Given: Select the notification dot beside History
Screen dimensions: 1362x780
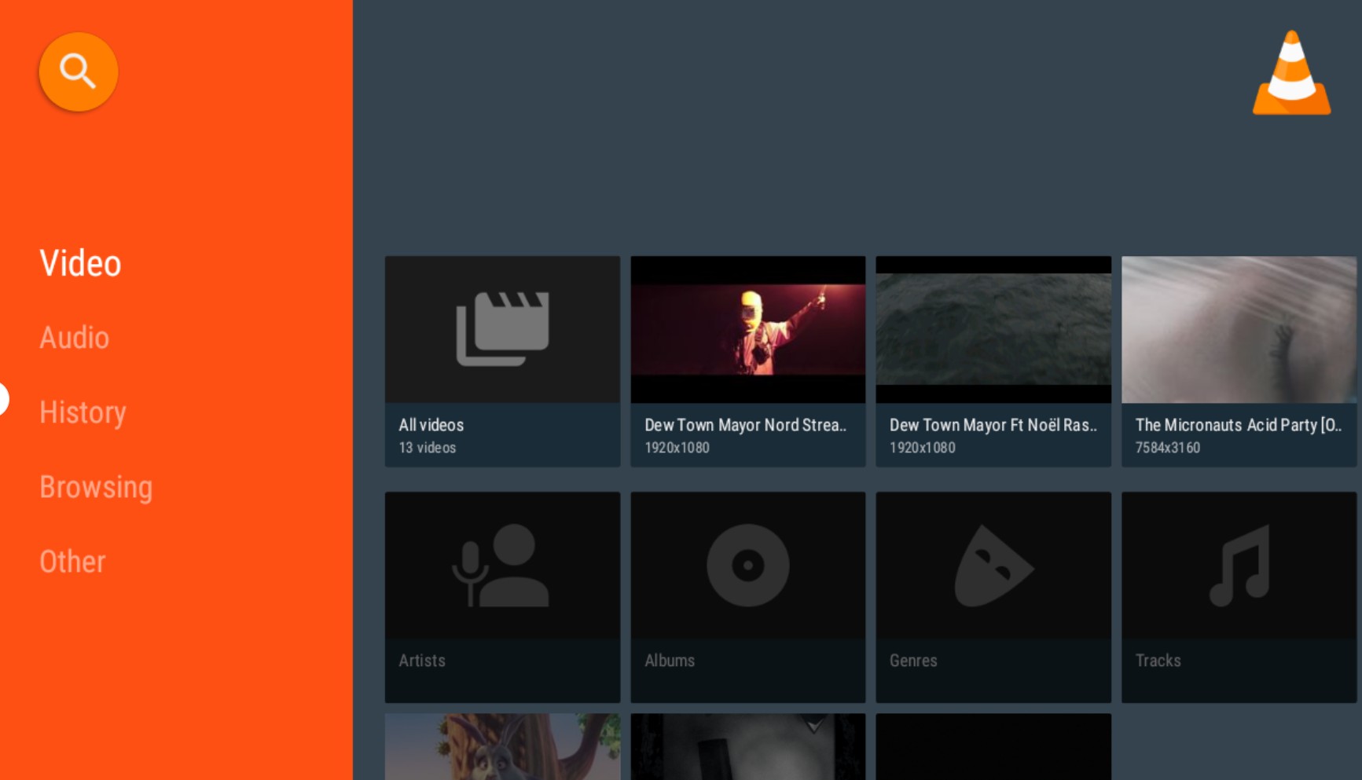Looking at the screenshot, I should 2,398.
